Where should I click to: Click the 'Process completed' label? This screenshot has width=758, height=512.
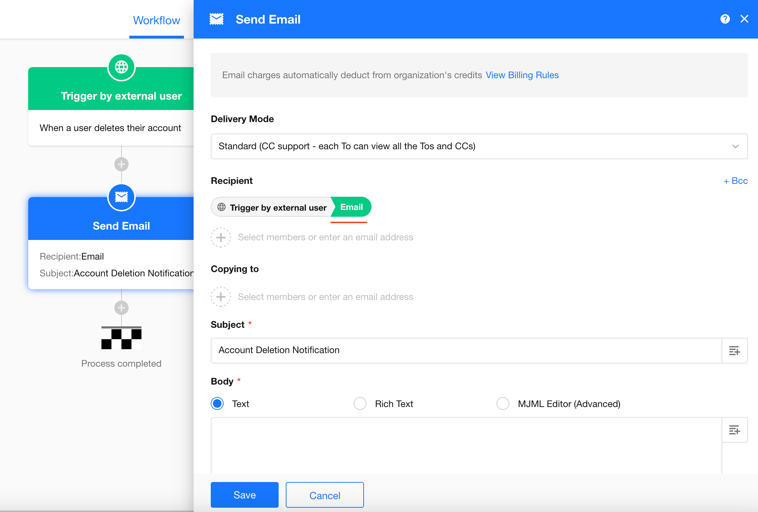pos(121,363)
